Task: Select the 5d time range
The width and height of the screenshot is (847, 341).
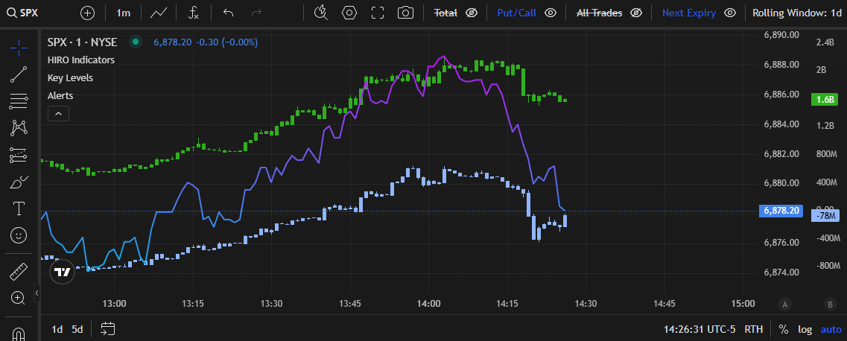Action: pos(77,329)
